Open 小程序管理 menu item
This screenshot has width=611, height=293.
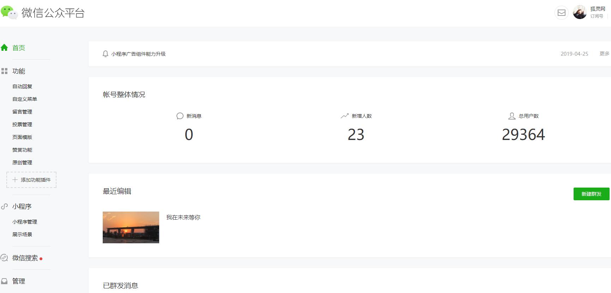(25, 222)
